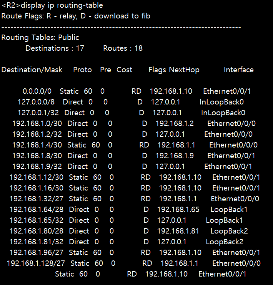Image resolution: width=273 pixels, height=285 pixels.
Task: Click Ethernet0/0/0 in the 192.168.1.32/27 row
Action: click(x=235, y=199)
